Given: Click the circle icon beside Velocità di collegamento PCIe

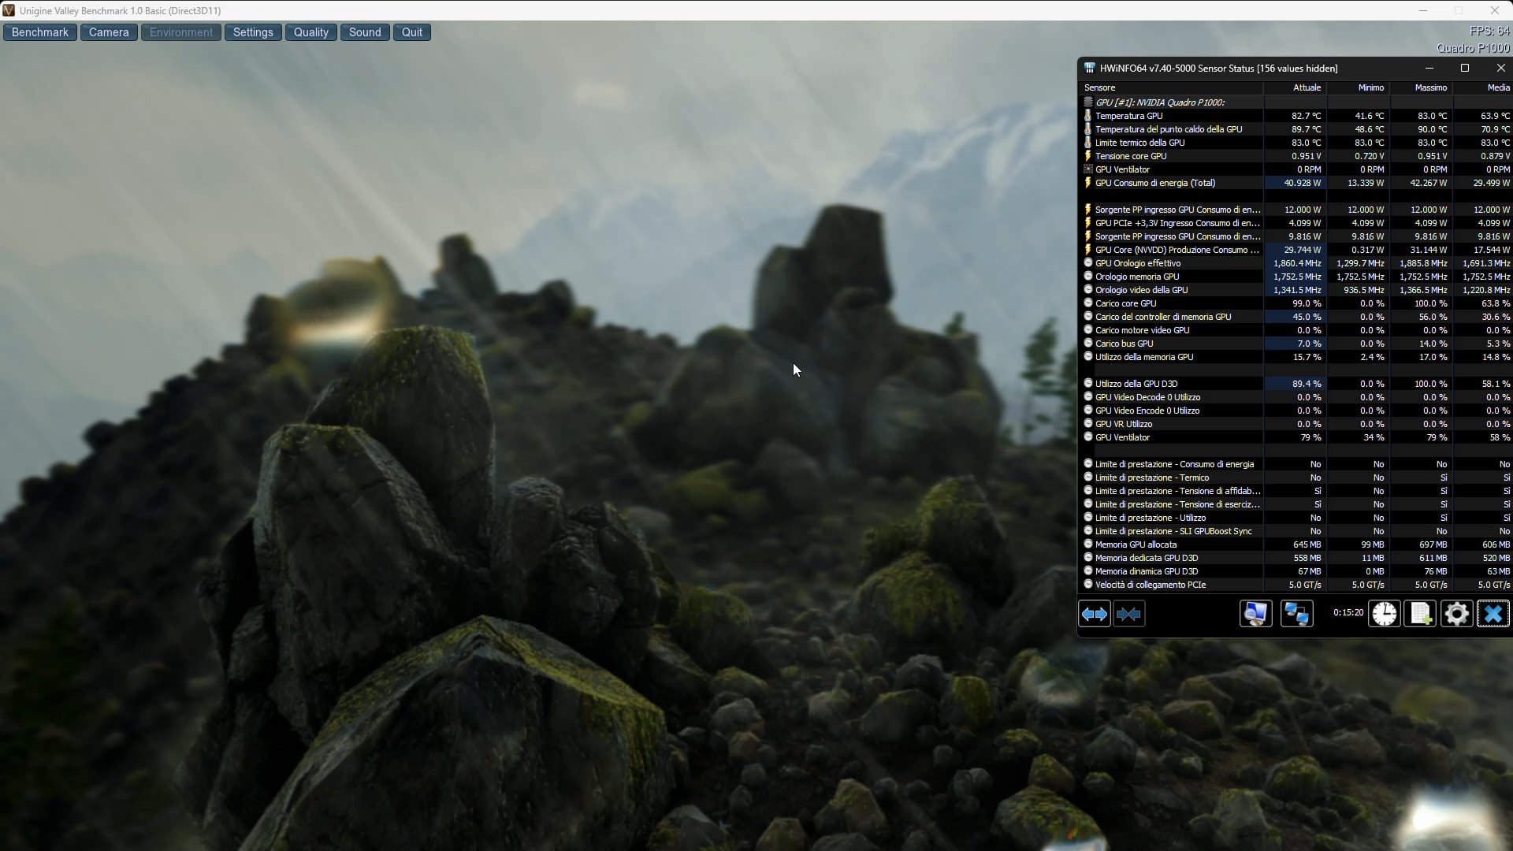Looking at the screenshot, I should pyautogui.click(x=1088, y=585).
